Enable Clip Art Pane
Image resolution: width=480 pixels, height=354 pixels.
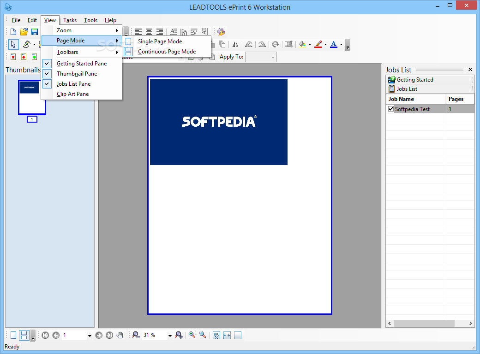81,94
